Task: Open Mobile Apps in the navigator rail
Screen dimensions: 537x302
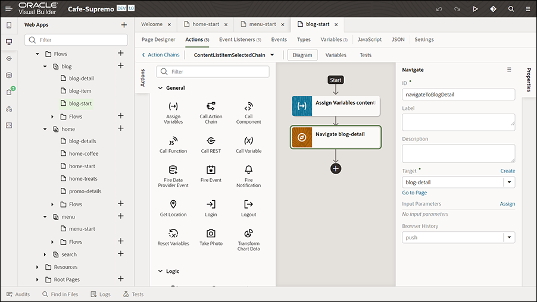Action: point(10,25)
